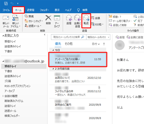Open the 説明会のご案内 email
Viewport: 144px width, 124px height.
point(78,105)
